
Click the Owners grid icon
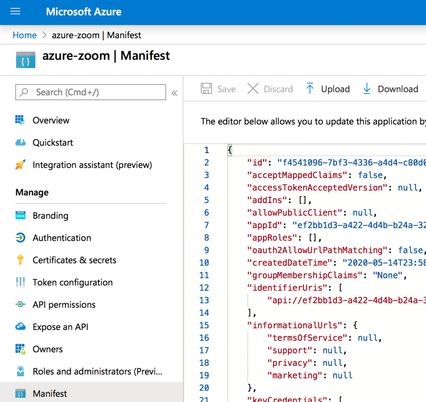[20, 349]
